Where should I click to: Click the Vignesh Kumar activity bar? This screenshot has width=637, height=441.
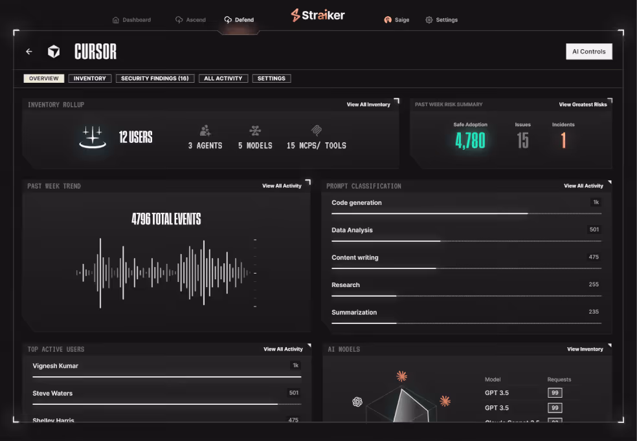click(167, 377)
